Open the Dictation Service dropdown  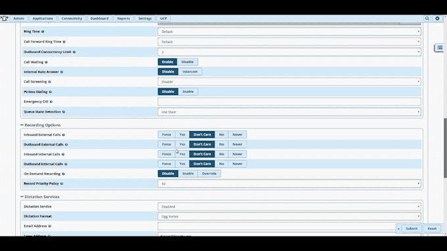pos(289,206)
